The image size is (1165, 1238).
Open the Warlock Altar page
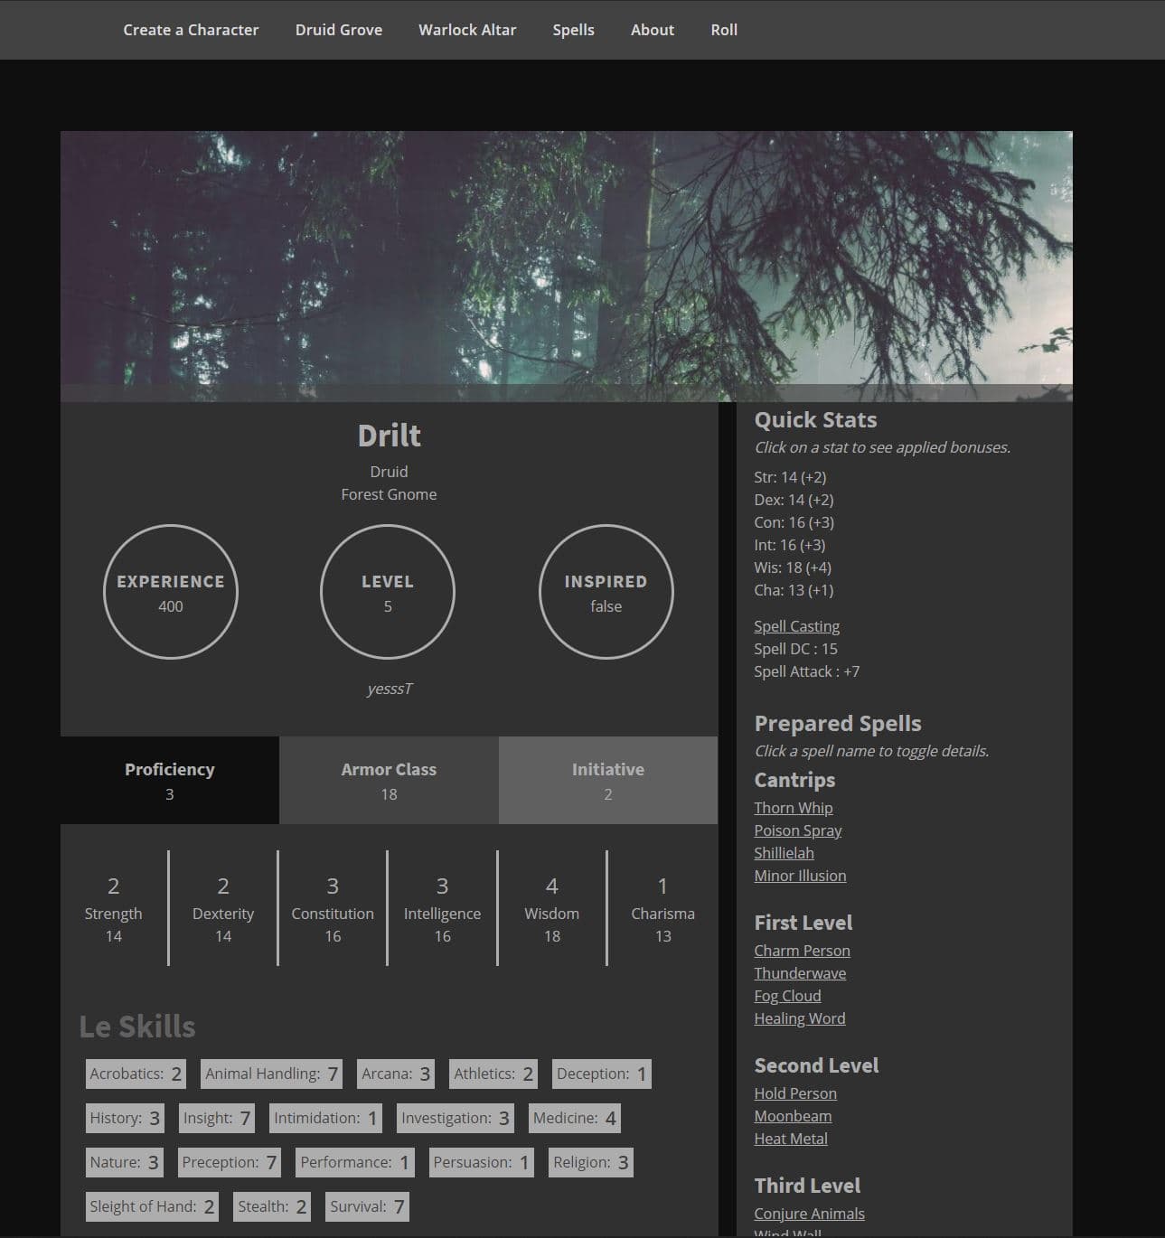tap(466, 30)
